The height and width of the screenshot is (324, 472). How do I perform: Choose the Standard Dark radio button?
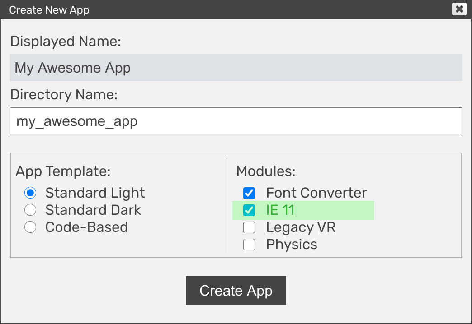[30, 210]
